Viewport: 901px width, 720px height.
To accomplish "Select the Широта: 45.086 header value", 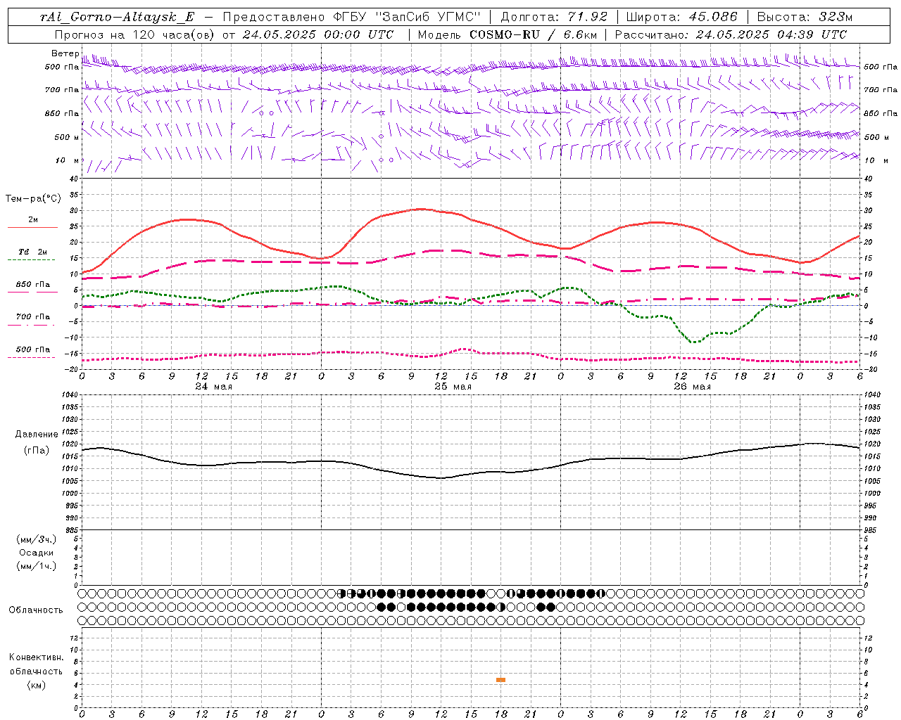I will 681,18.
